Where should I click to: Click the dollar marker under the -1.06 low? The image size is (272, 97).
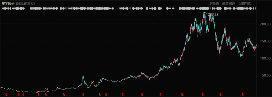tap(39, 94)
